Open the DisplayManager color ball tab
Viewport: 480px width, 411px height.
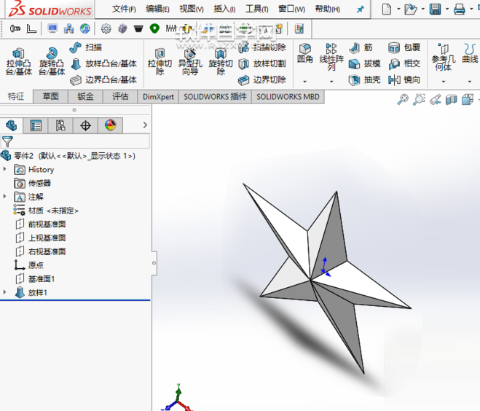[110, 125]
